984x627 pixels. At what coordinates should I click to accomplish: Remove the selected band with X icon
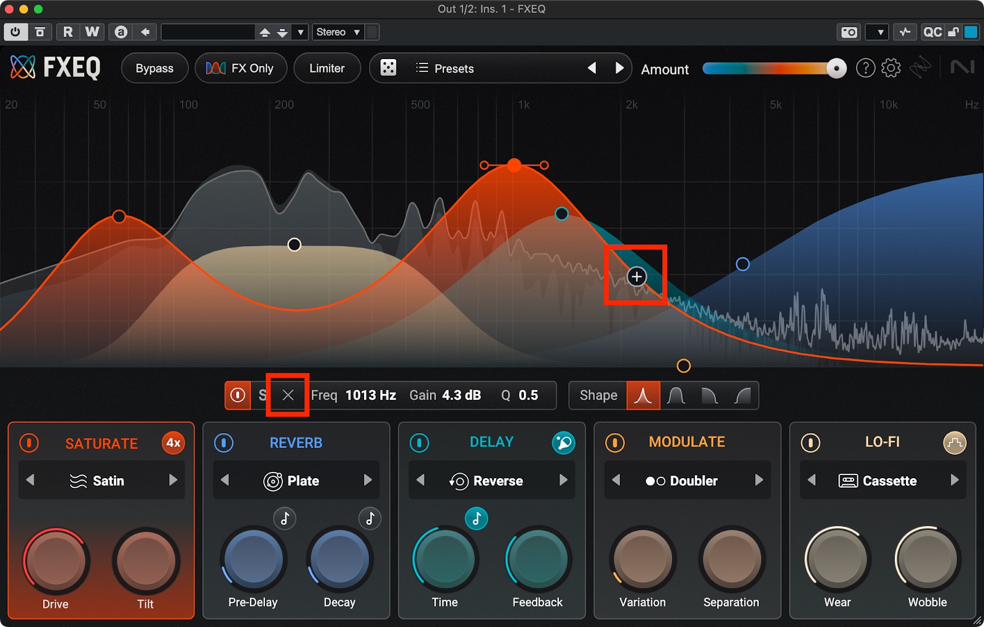pyautogui.click(x=288, y=395)
